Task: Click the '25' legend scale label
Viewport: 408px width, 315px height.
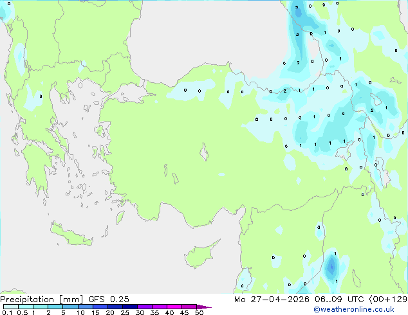Action: (x=125, y=312)
